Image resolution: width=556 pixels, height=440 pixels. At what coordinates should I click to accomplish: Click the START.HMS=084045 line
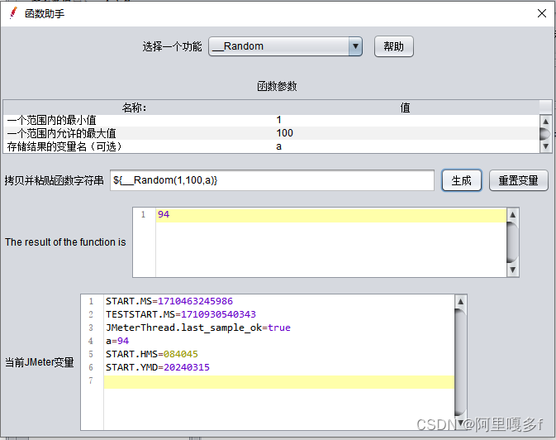click(x=152, y=354)
